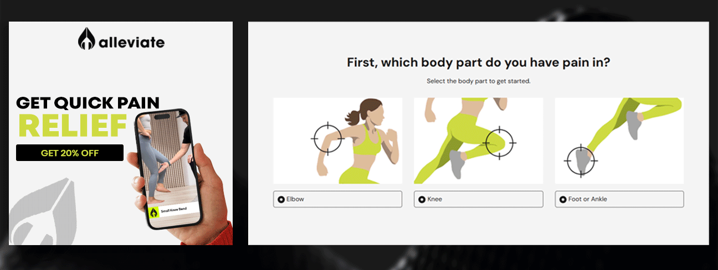Click the knee illustration image

pos(479,141)
